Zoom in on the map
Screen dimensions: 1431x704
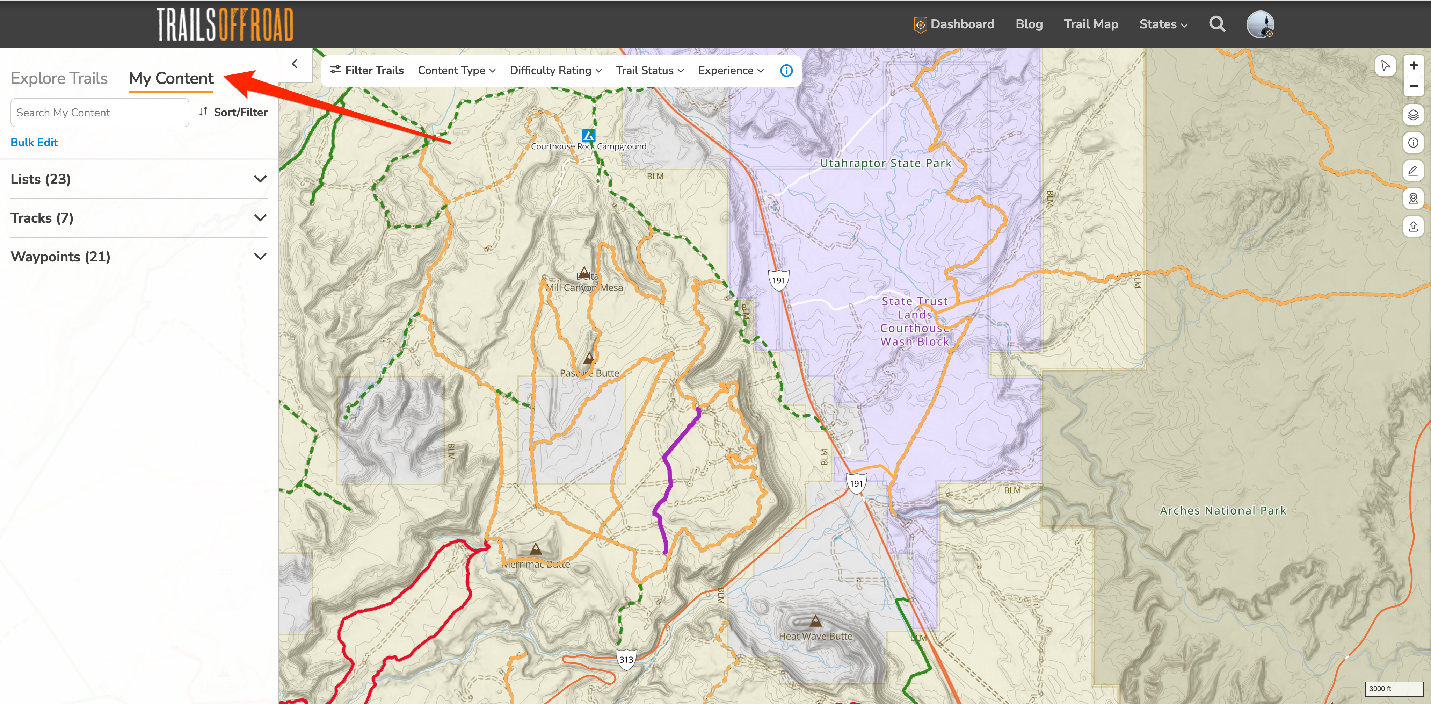(1413, 66)
